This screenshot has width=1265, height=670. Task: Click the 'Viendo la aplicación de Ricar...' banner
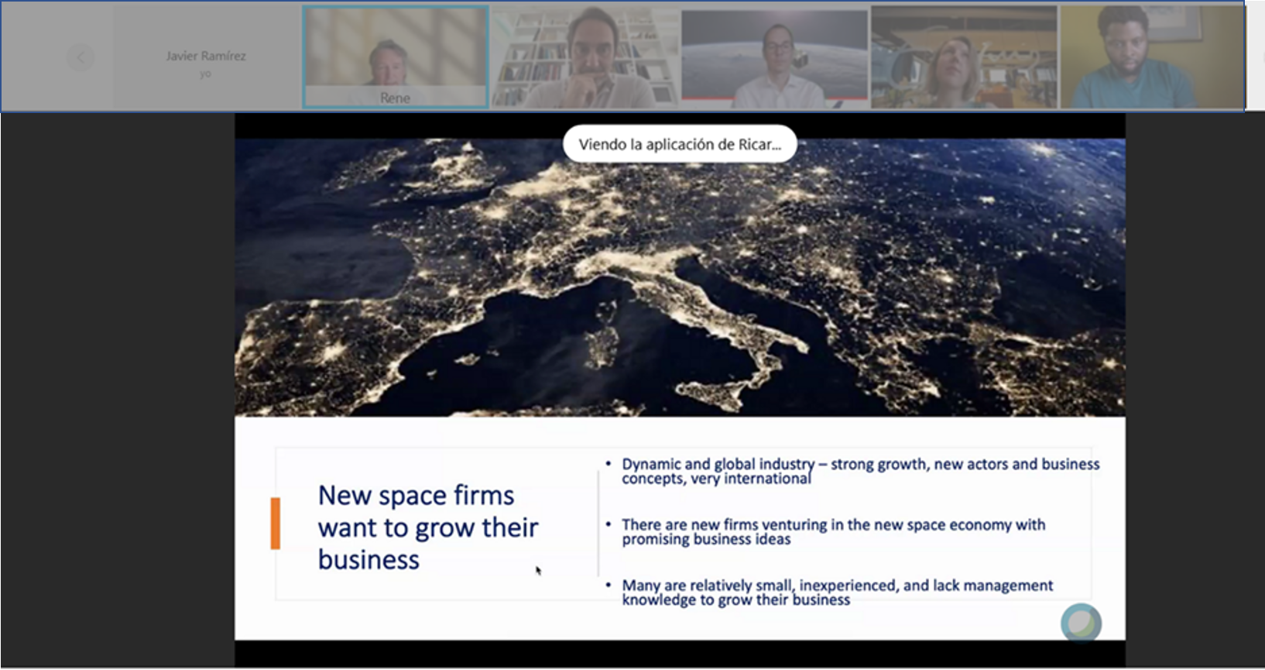pyautogui.click(x=680, y=144)
